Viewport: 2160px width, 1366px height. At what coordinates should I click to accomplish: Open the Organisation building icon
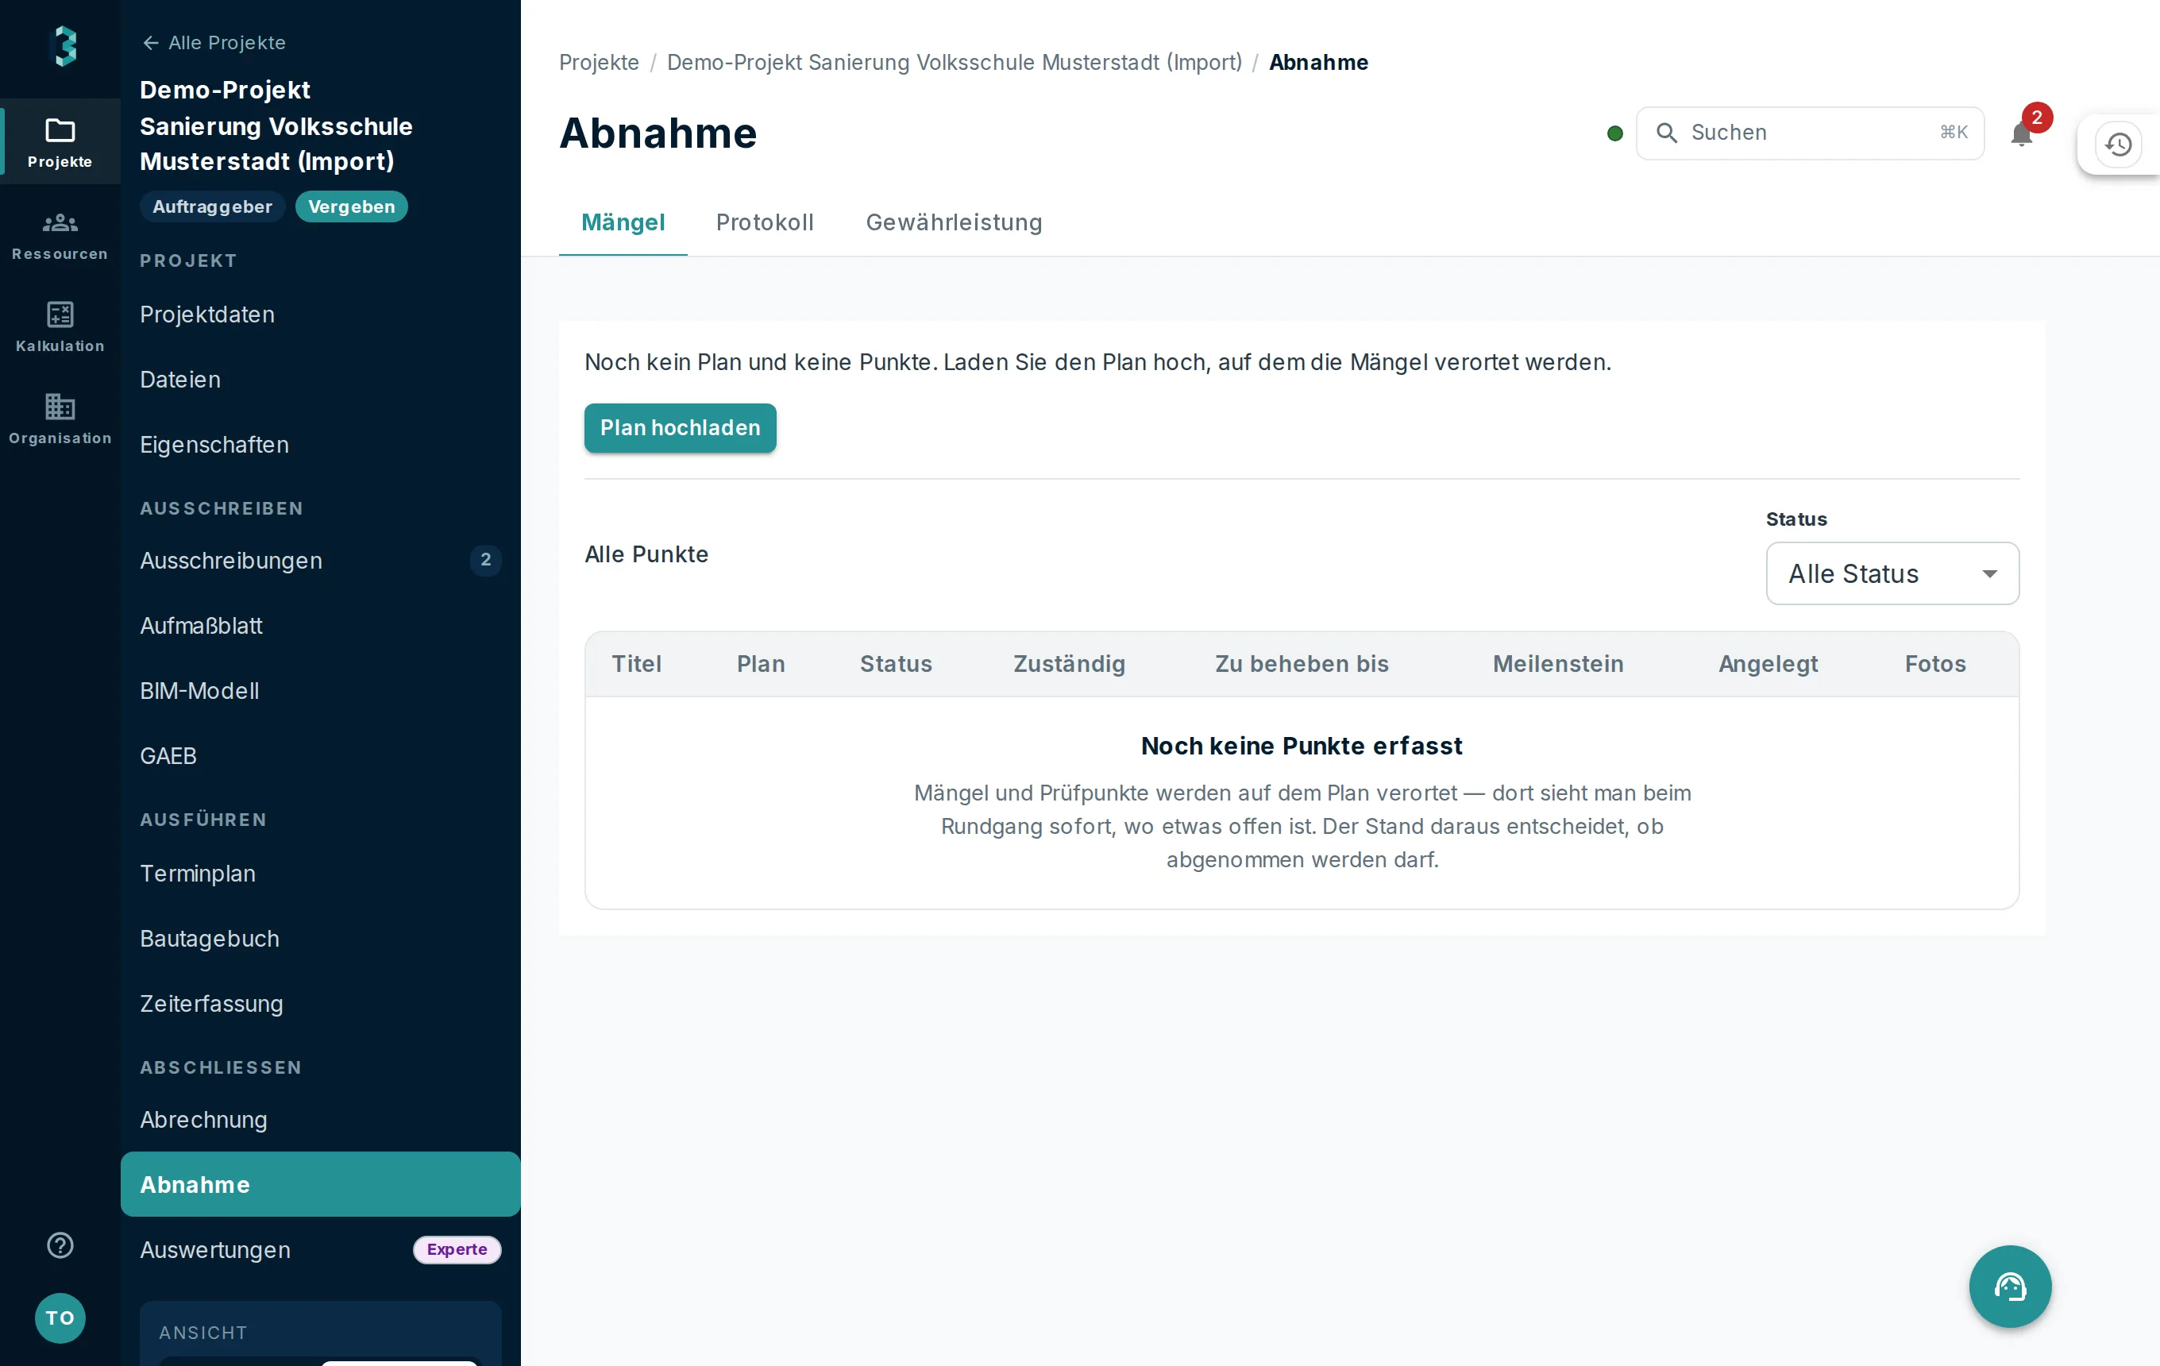60,407
